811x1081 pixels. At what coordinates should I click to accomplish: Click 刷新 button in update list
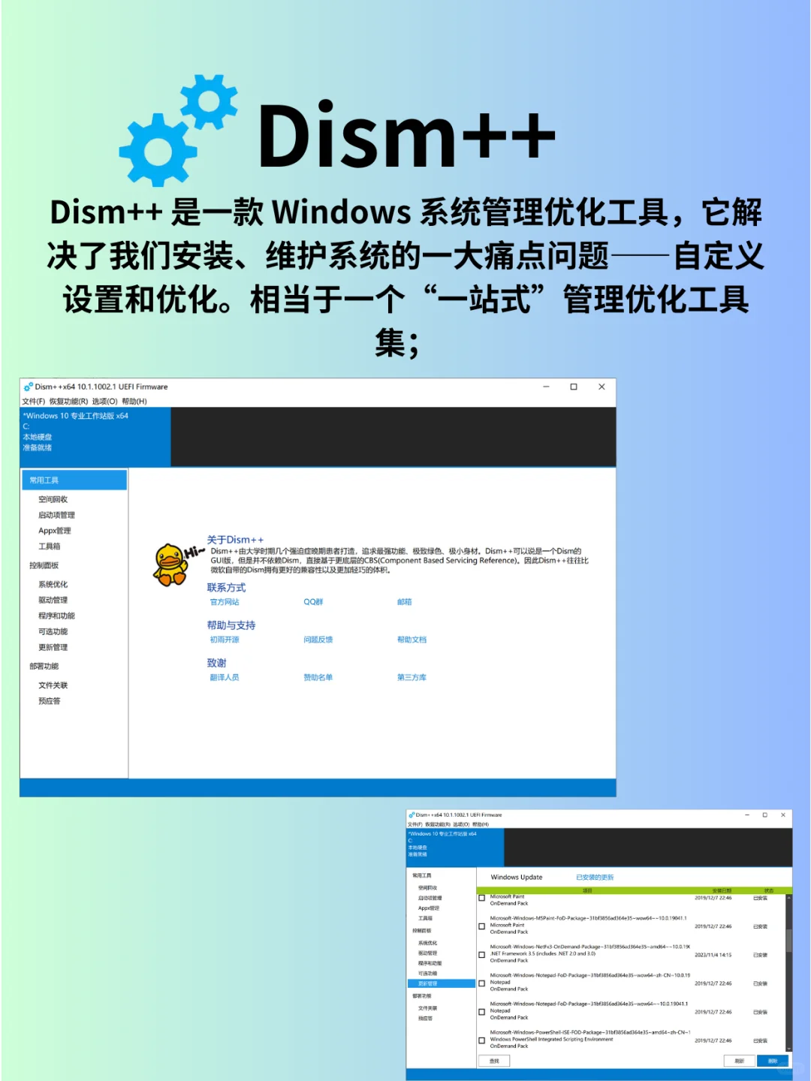pos(739,1061)
